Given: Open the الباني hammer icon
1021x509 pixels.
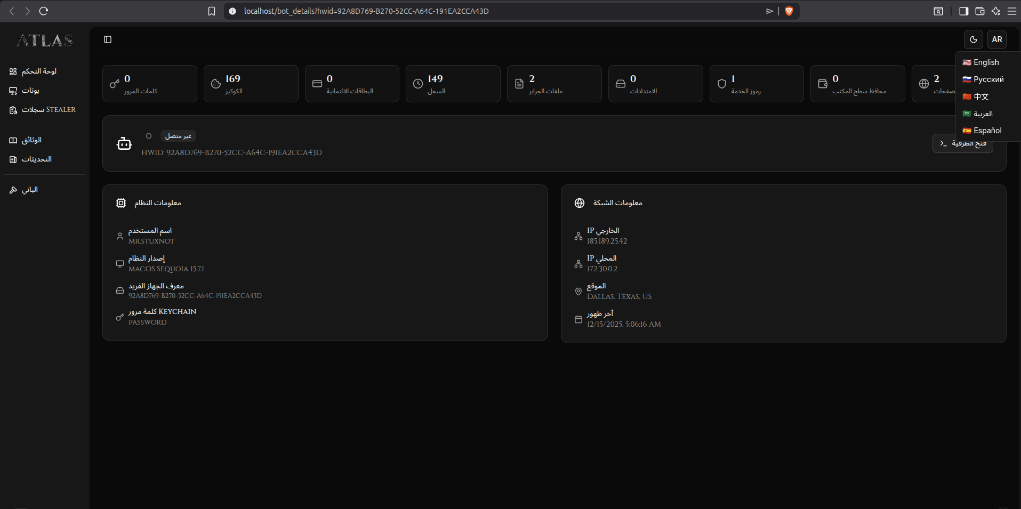Looking at the screenshot, I should (13, 190).
